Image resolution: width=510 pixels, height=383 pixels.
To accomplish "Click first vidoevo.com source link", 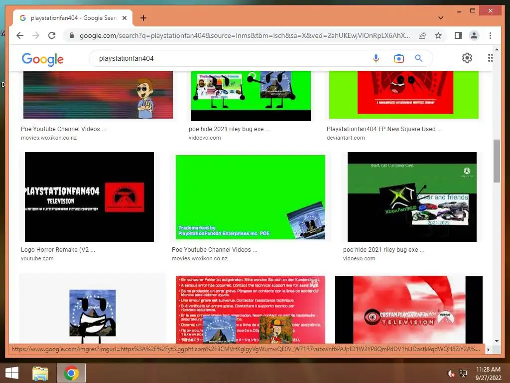I will point(205,138).
